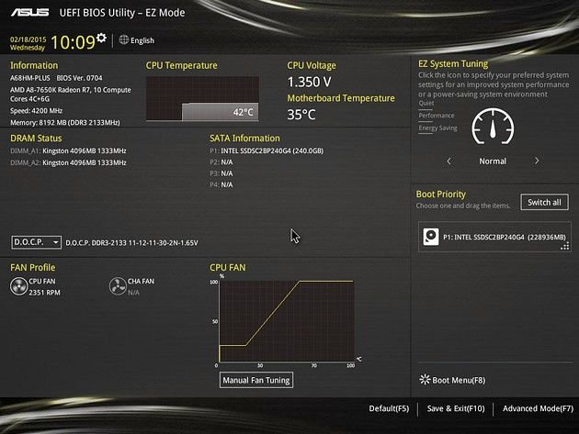The height and width of the screenshot is (434, 579).
Task: Click the D.O.C.P. DDR3-2133 timing text
Action: point(131,243)
